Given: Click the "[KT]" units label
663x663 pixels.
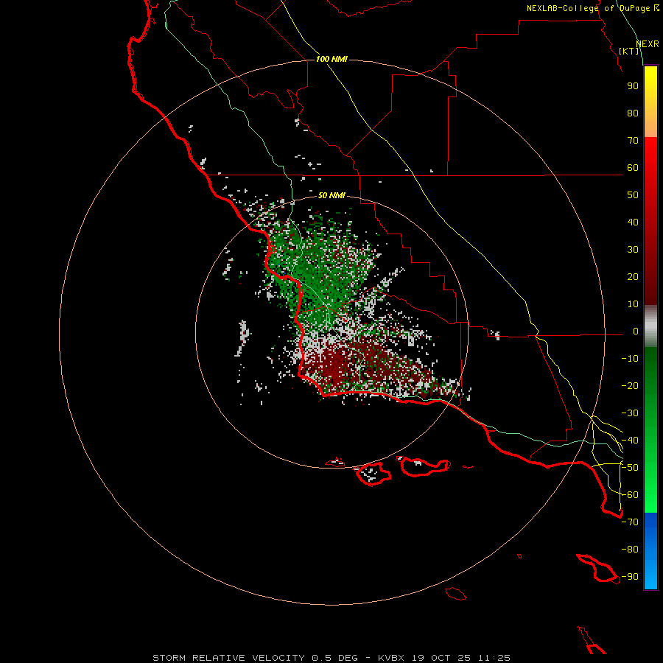Looking at the screenshot, I should (x=629, y=51).
